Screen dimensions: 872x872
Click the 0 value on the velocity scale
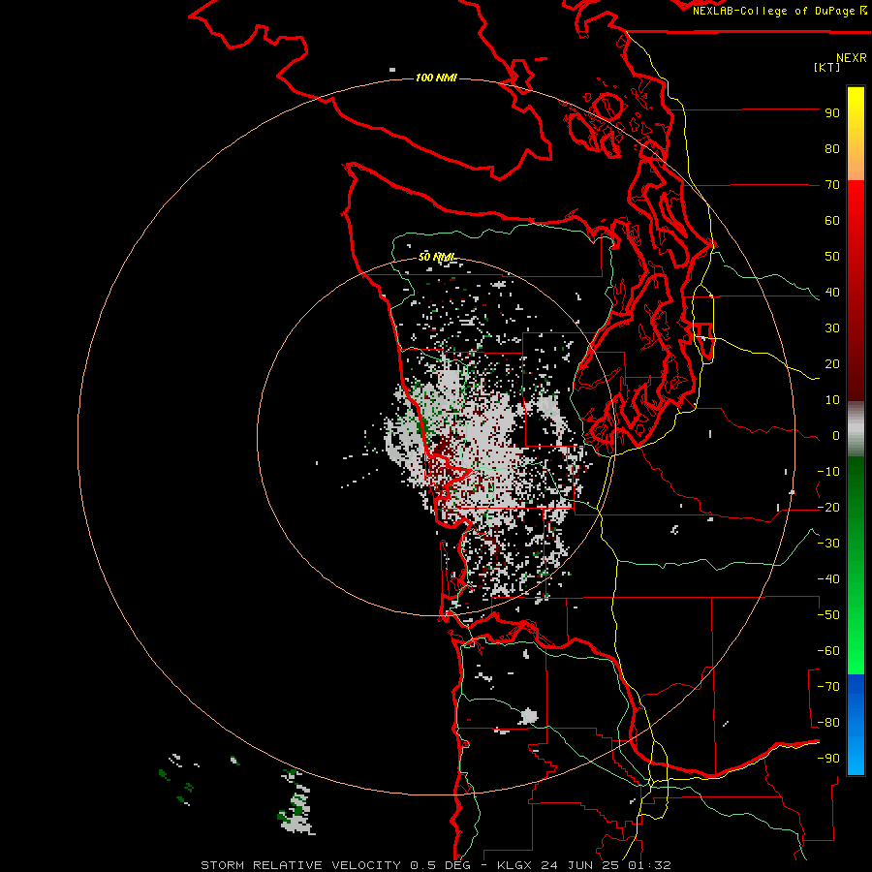(836, 436)
